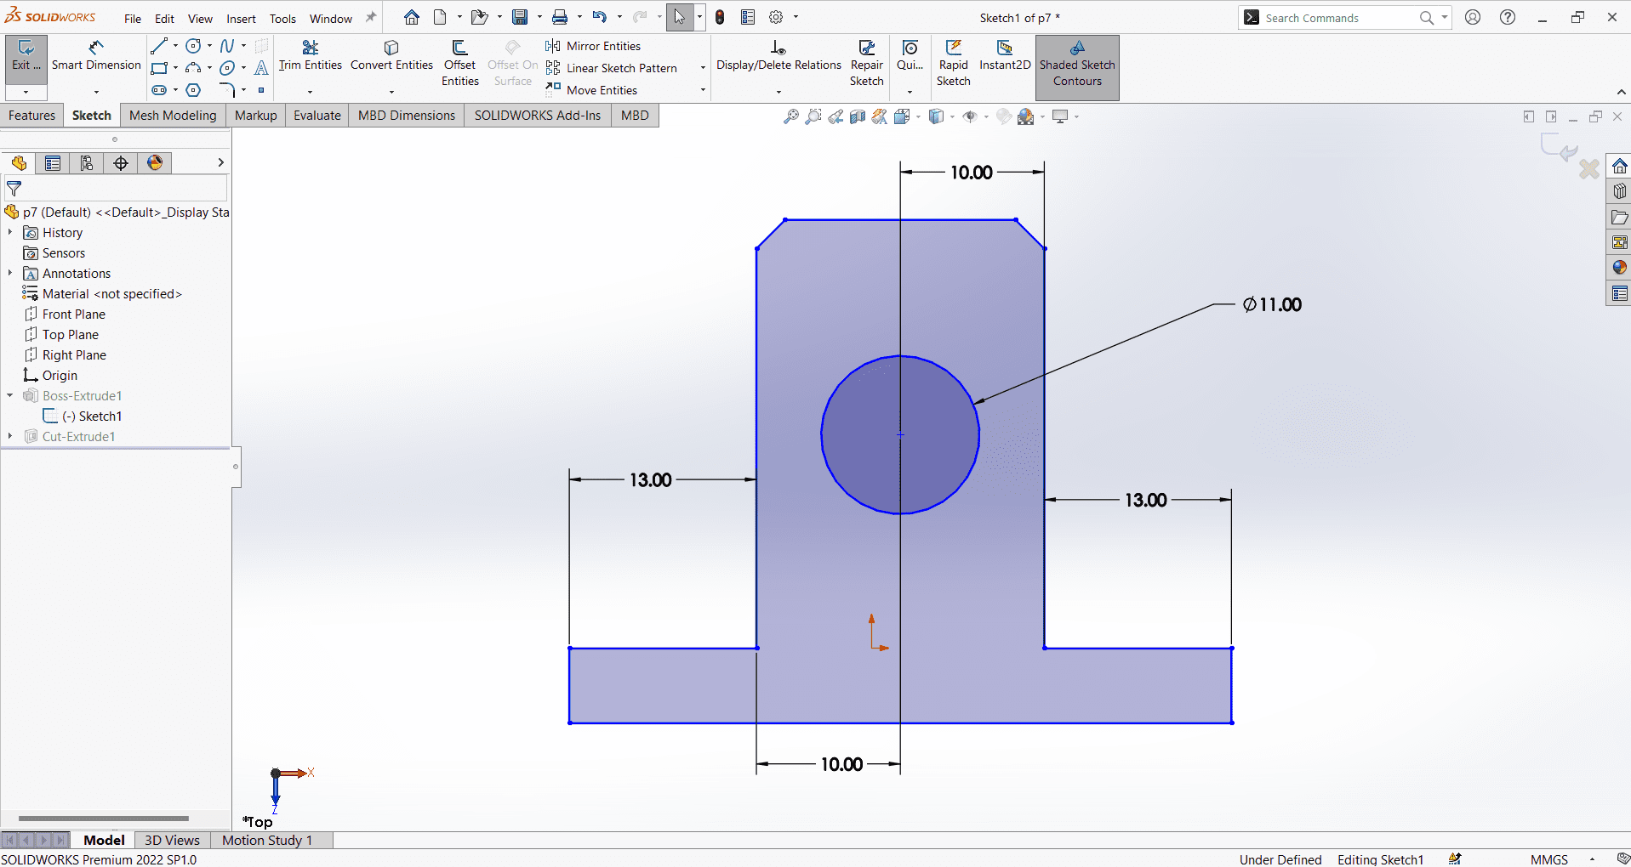Viewport: 1631px width, 867px height.
Task: Open Trim Entities dropdown arrow
Action: 310,91
